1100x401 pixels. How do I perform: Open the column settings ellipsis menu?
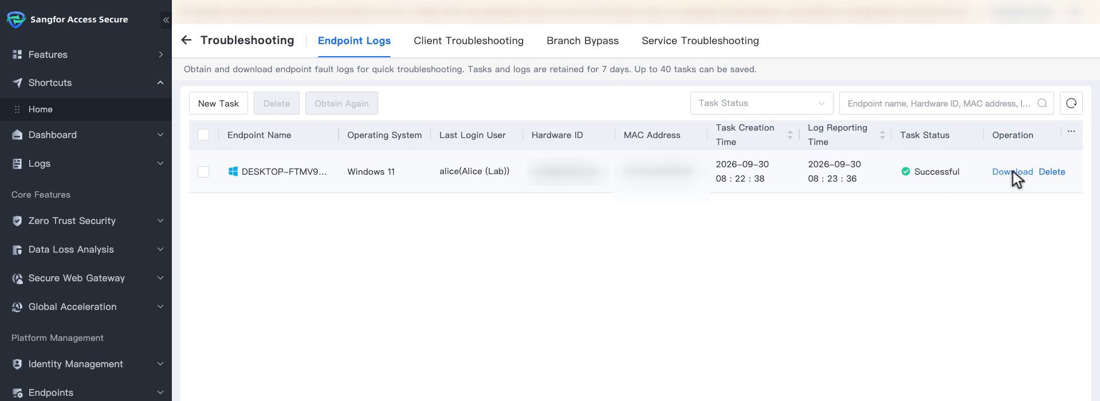(x=1071, y=131)
